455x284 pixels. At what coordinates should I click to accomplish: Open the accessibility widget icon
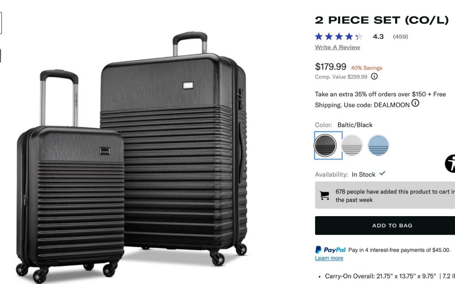click(450, 164)
